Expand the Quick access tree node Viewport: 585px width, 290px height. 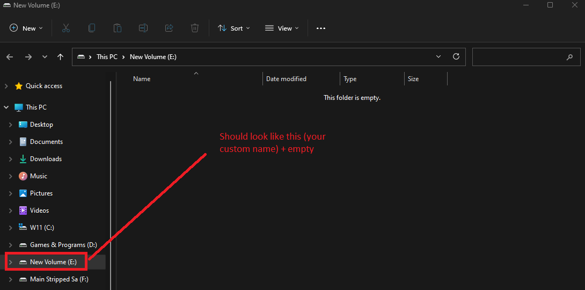[6, 86]
